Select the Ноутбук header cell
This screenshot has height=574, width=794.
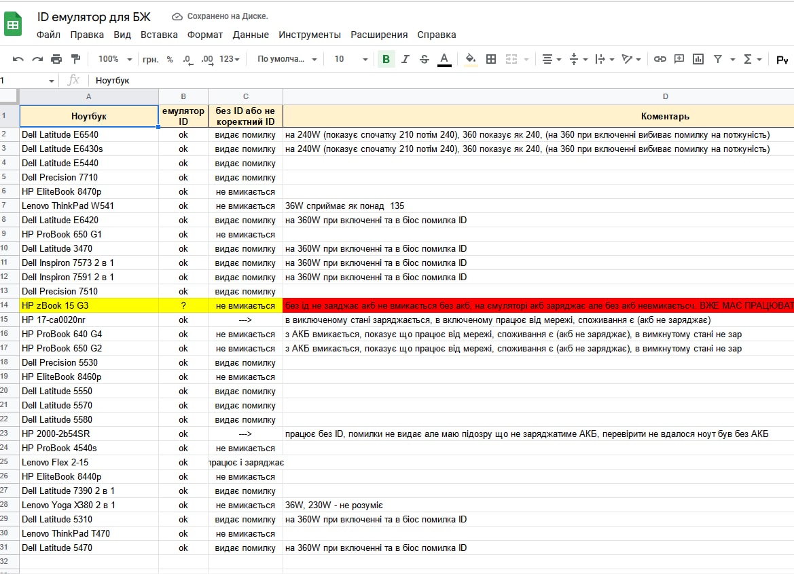[88, 116]
